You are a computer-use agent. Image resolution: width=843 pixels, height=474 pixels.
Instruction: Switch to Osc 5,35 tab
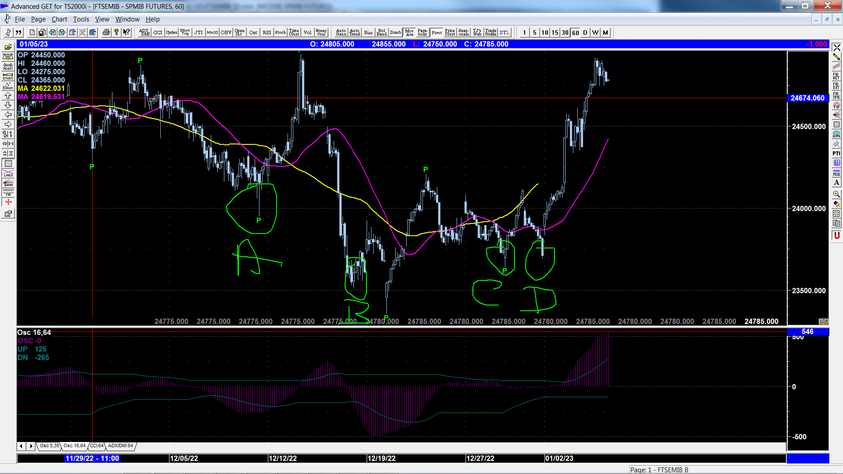pos(49,446)
